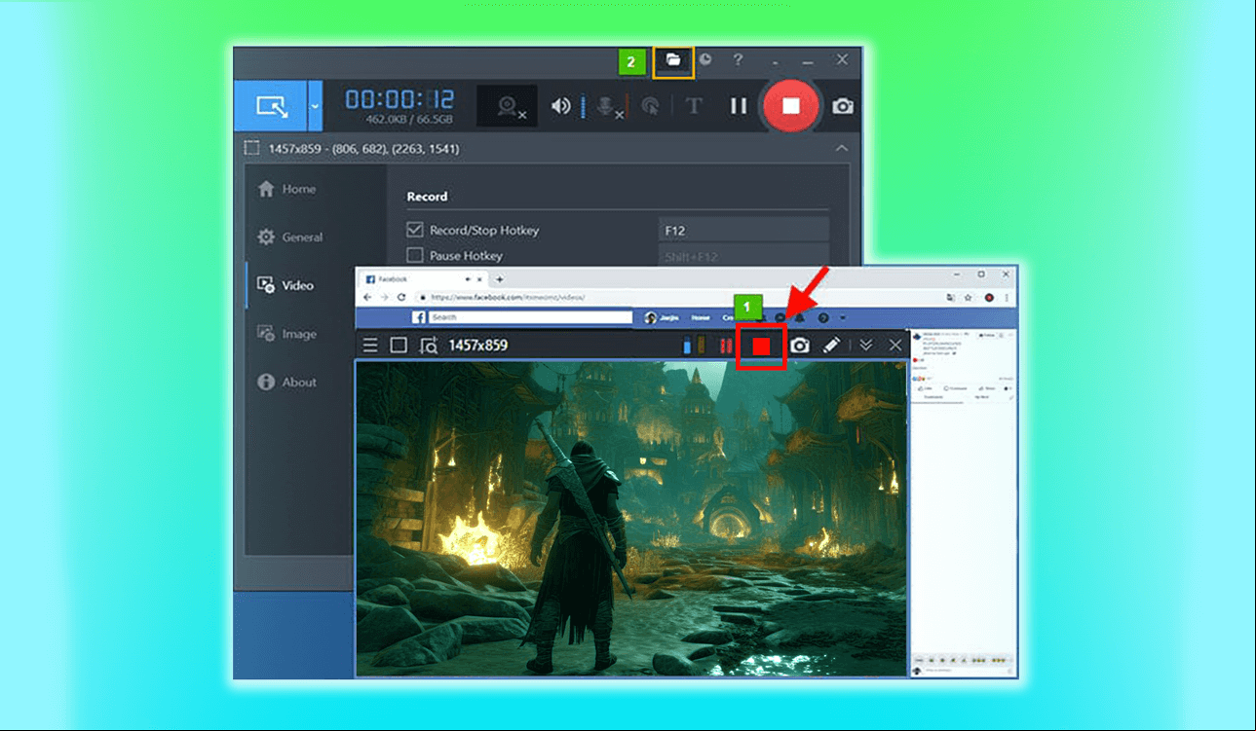Take a screenshot with Bandicam camera icon
The height and width of the screenshot is (731, 1256).
[x=843, y=106]
